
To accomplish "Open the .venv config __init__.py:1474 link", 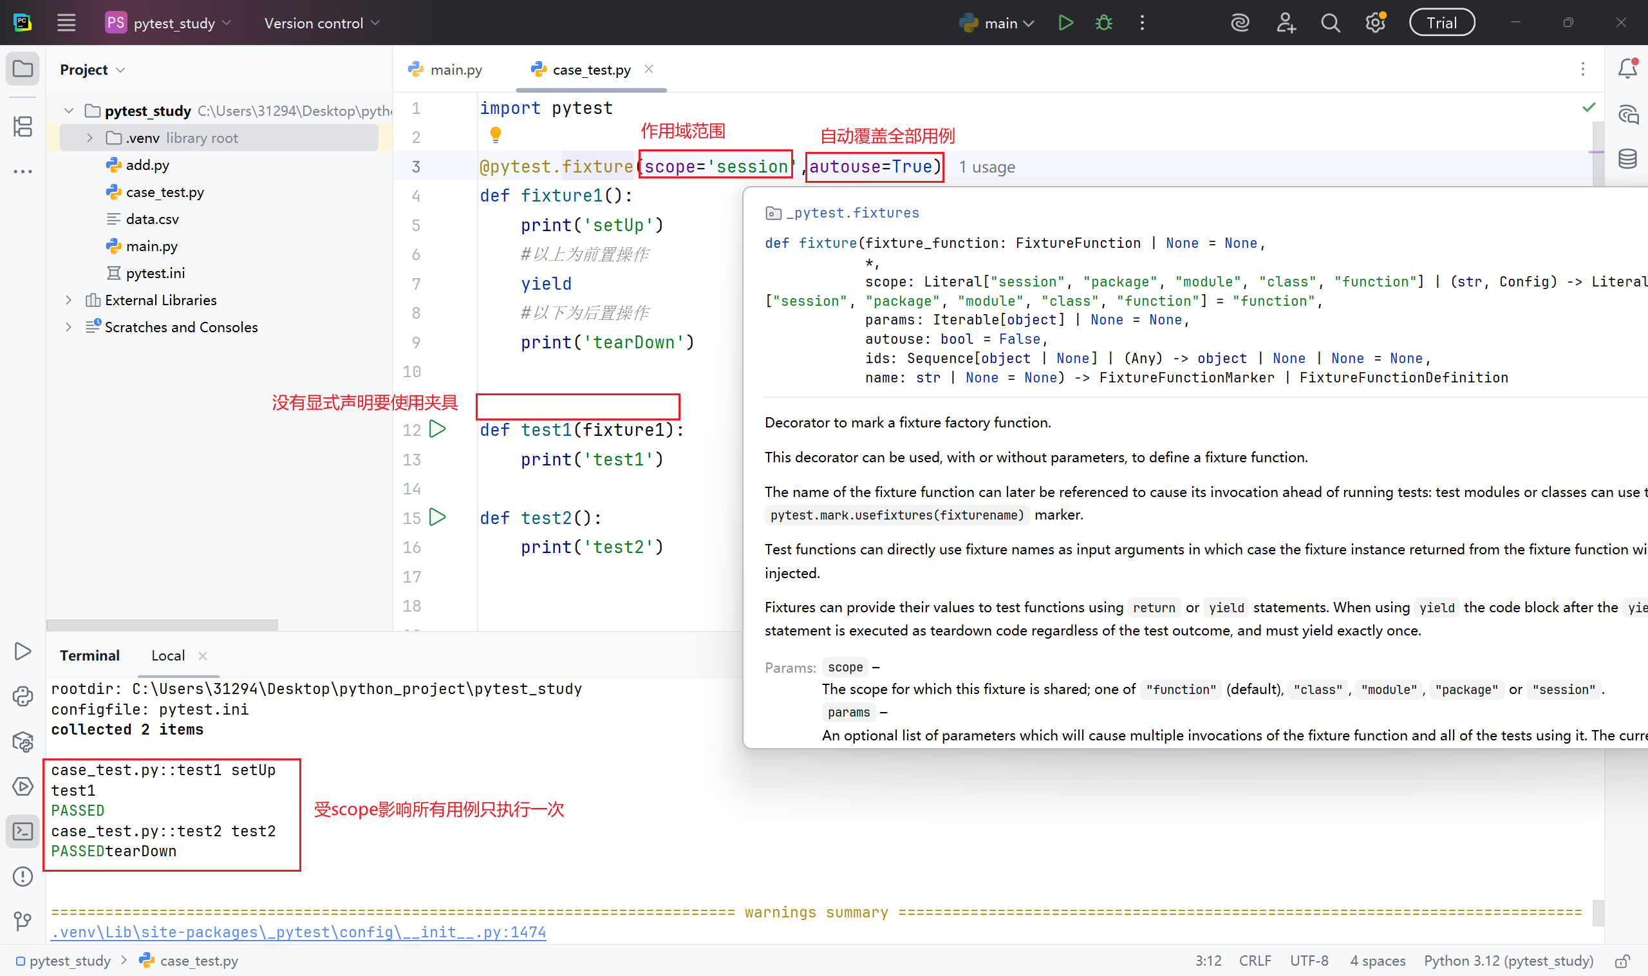I will (299, 932).
